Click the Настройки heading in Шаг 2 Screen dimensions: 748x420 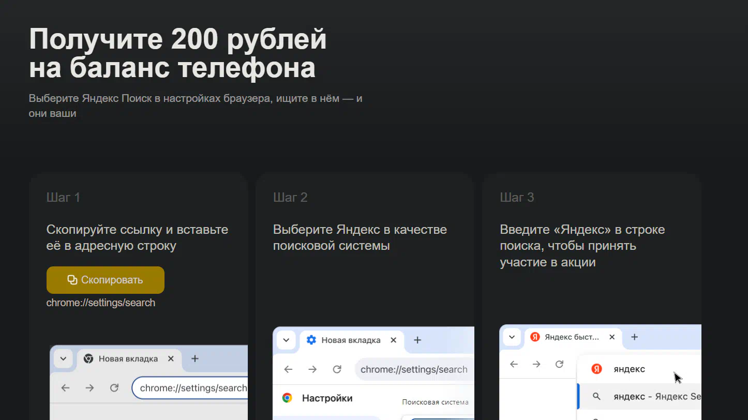(327, 398)
